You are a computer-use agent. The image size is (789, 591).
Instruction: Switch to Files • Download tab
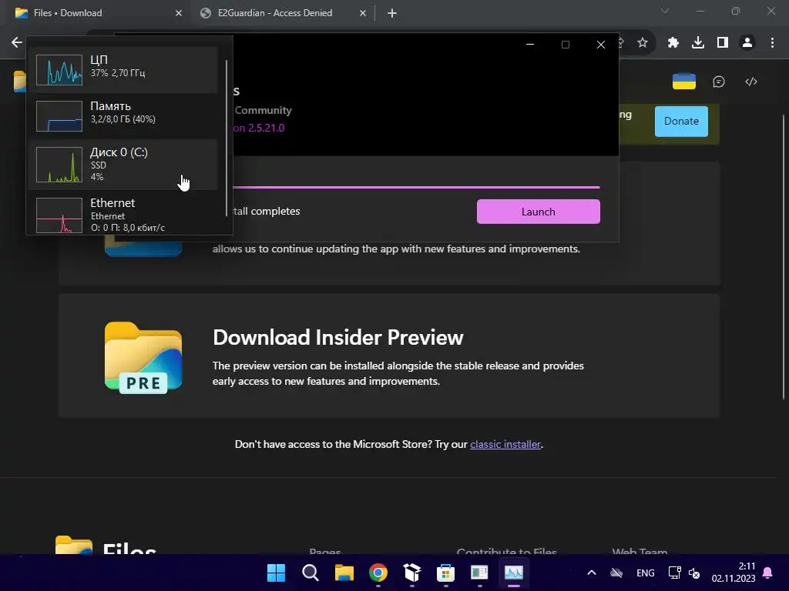(96, 13)
